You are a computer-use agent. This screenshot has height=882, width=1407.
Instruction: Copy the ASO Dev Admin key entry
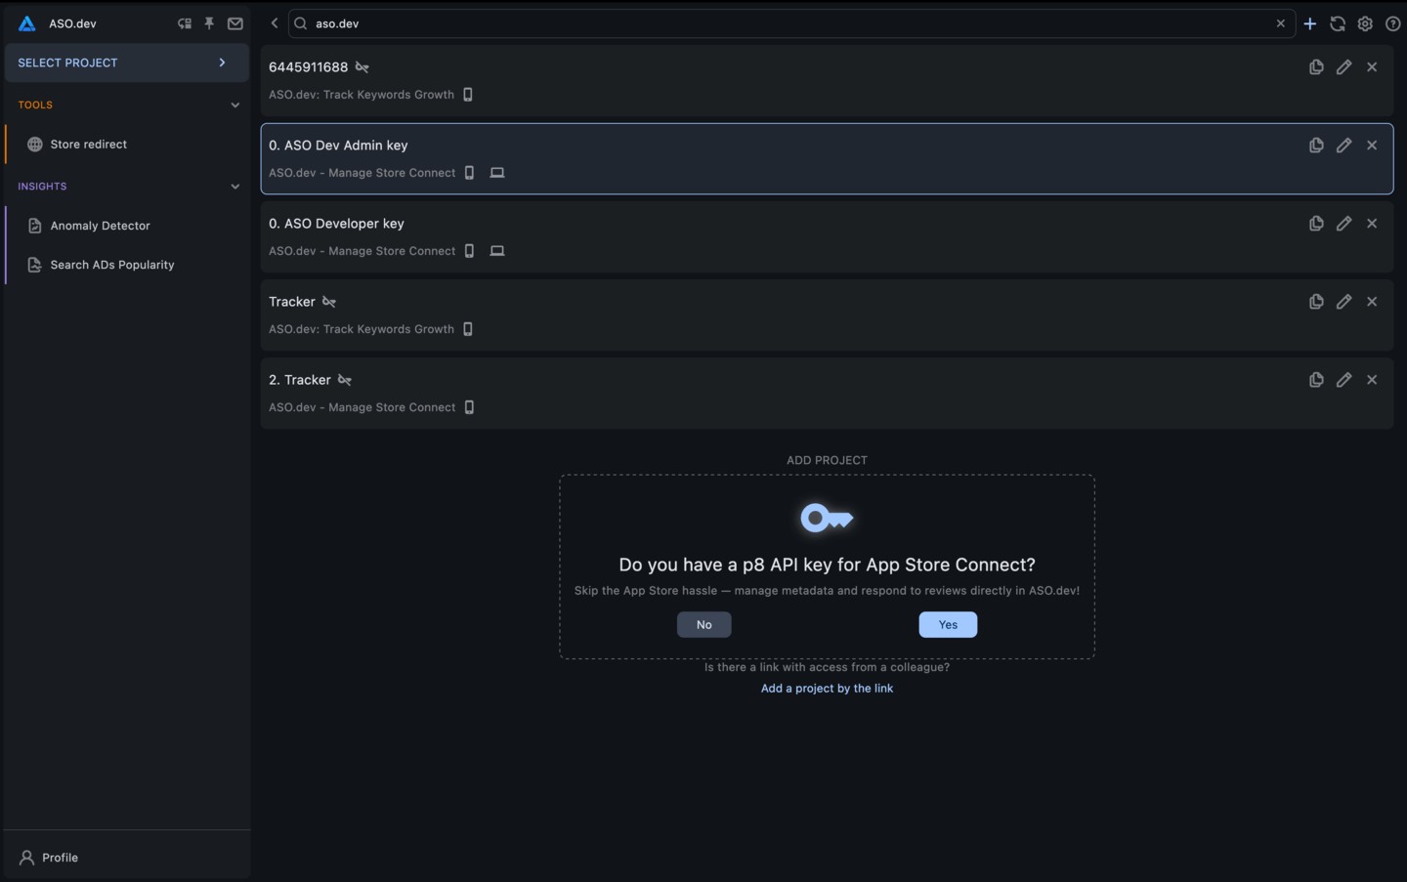click(x=1316, y=145)
